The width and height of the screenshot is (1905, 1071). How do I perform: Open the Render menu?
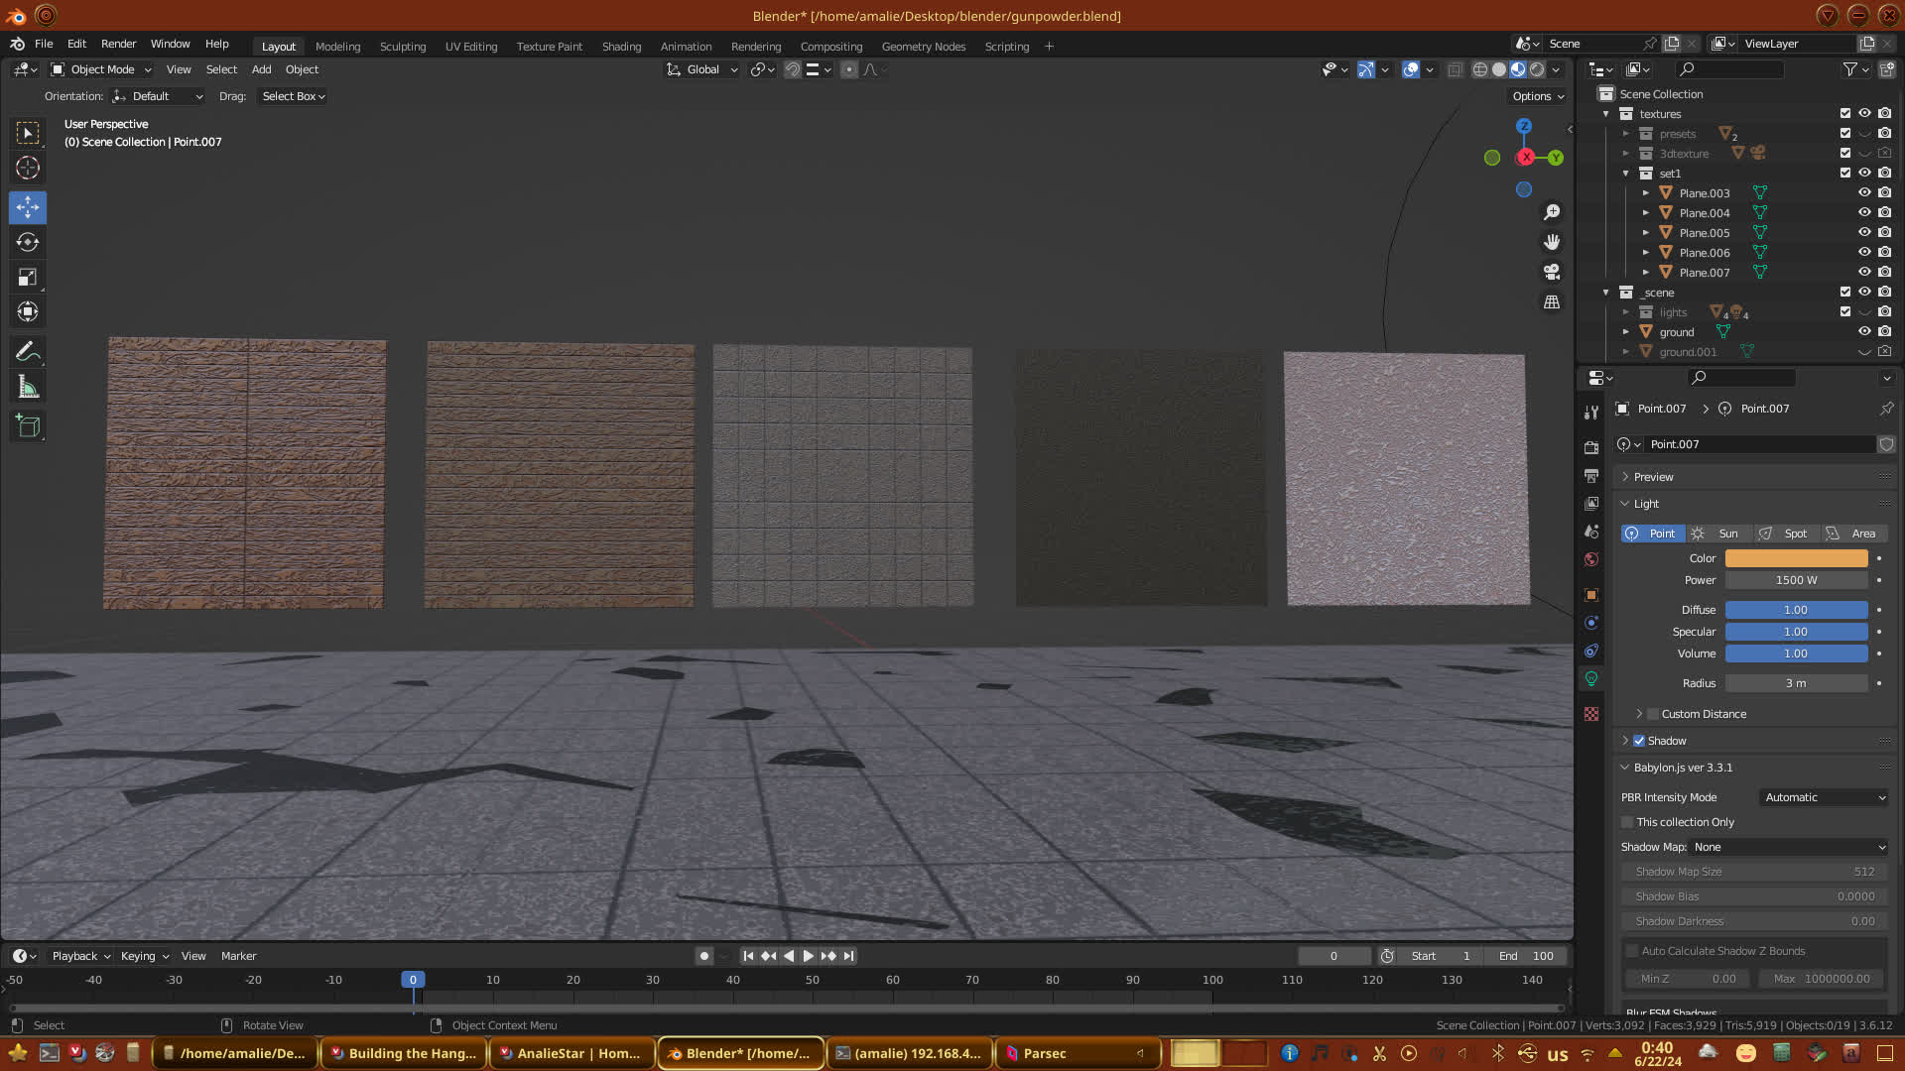point(118,44)
